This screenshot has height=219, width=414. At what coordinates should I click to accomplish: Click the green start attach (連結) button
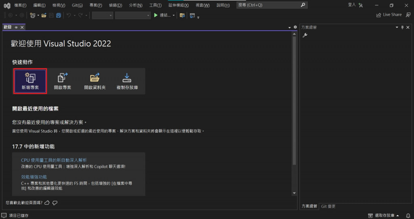coord(162,15)
